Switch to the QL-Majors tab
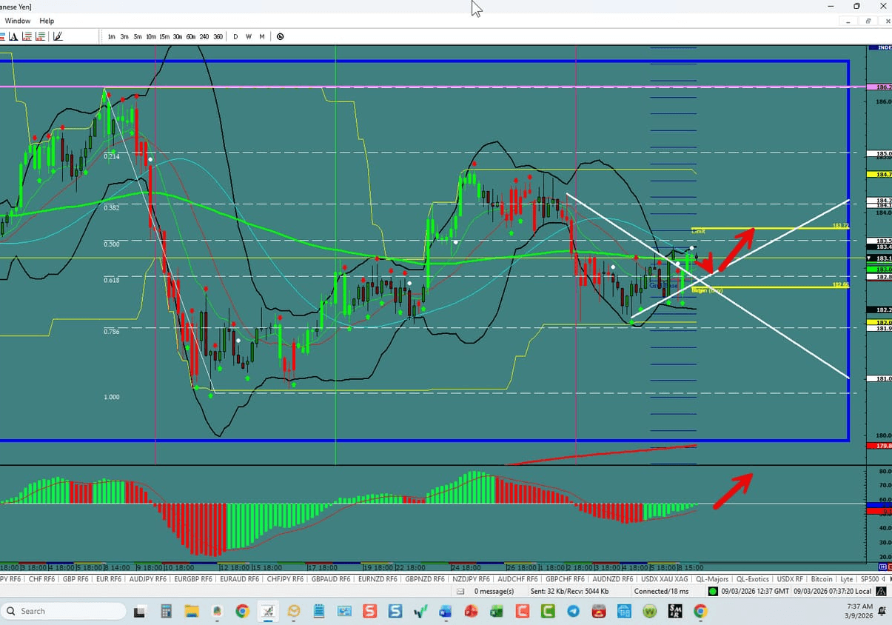This screenshot has height=625, width=892. pos(713,579)
